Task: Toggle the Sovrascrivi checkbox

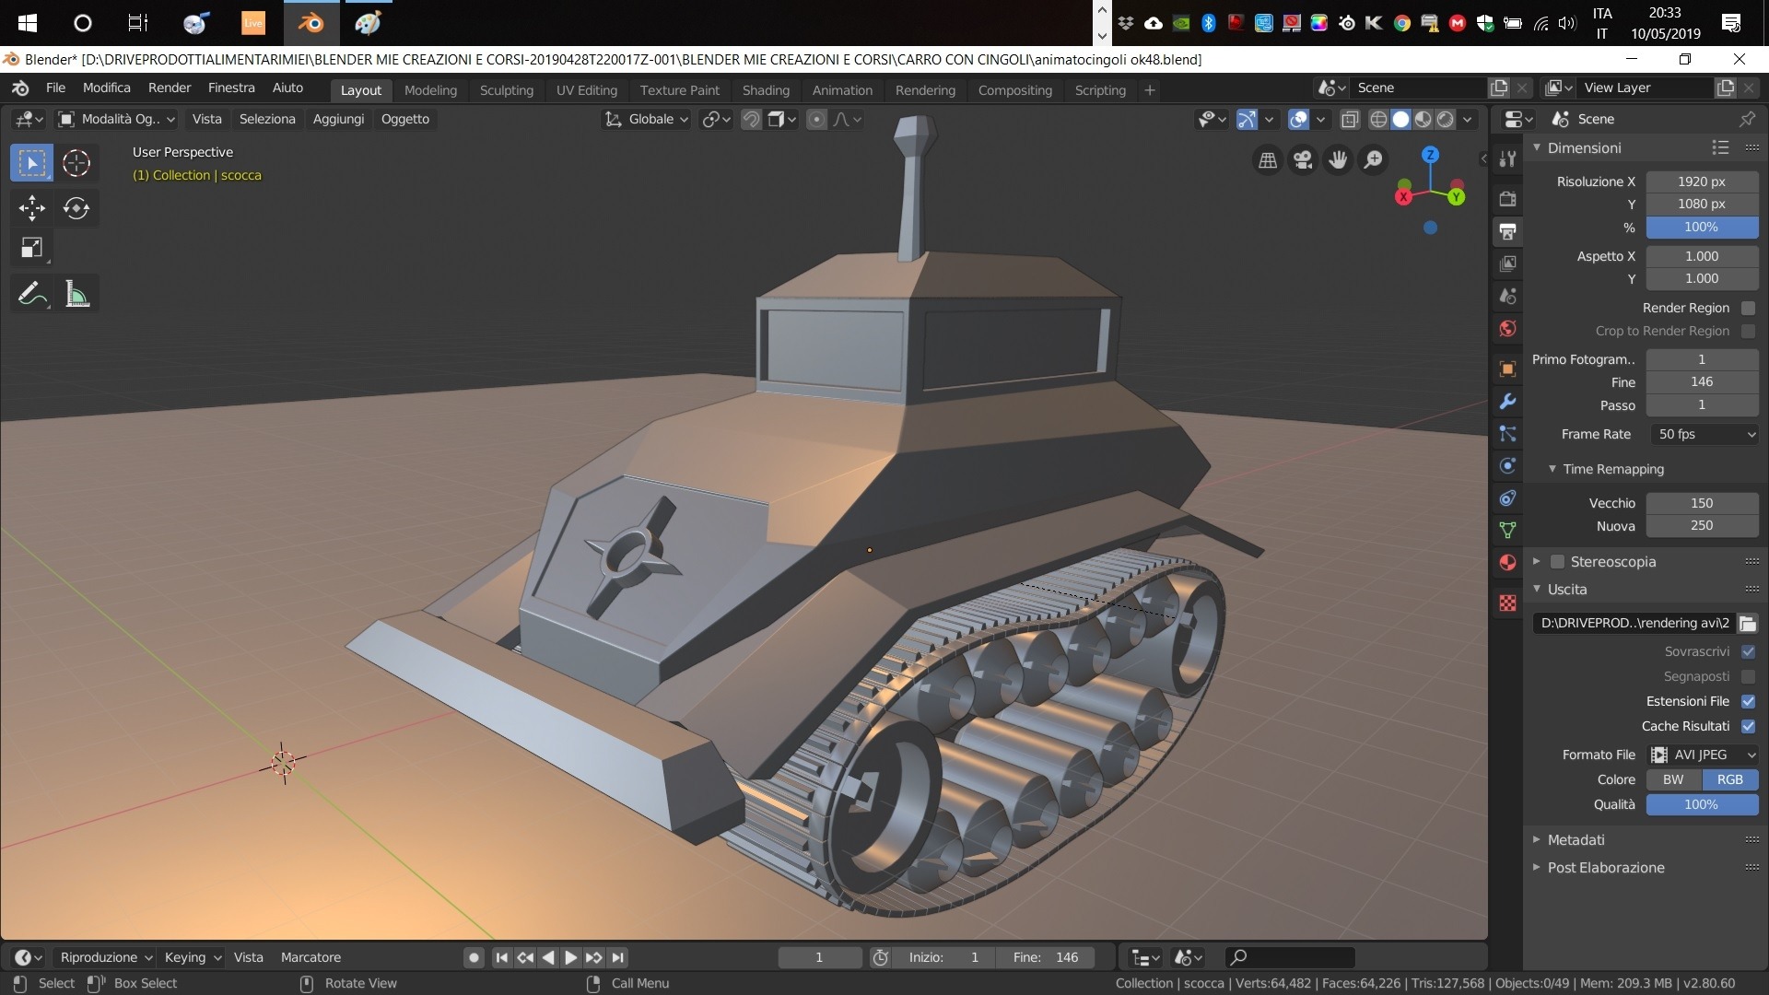Action: tap(1748, 651)
